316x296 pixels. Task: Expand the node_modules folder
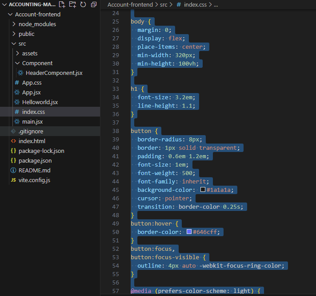pyautogui.click(x=14, y=24)
